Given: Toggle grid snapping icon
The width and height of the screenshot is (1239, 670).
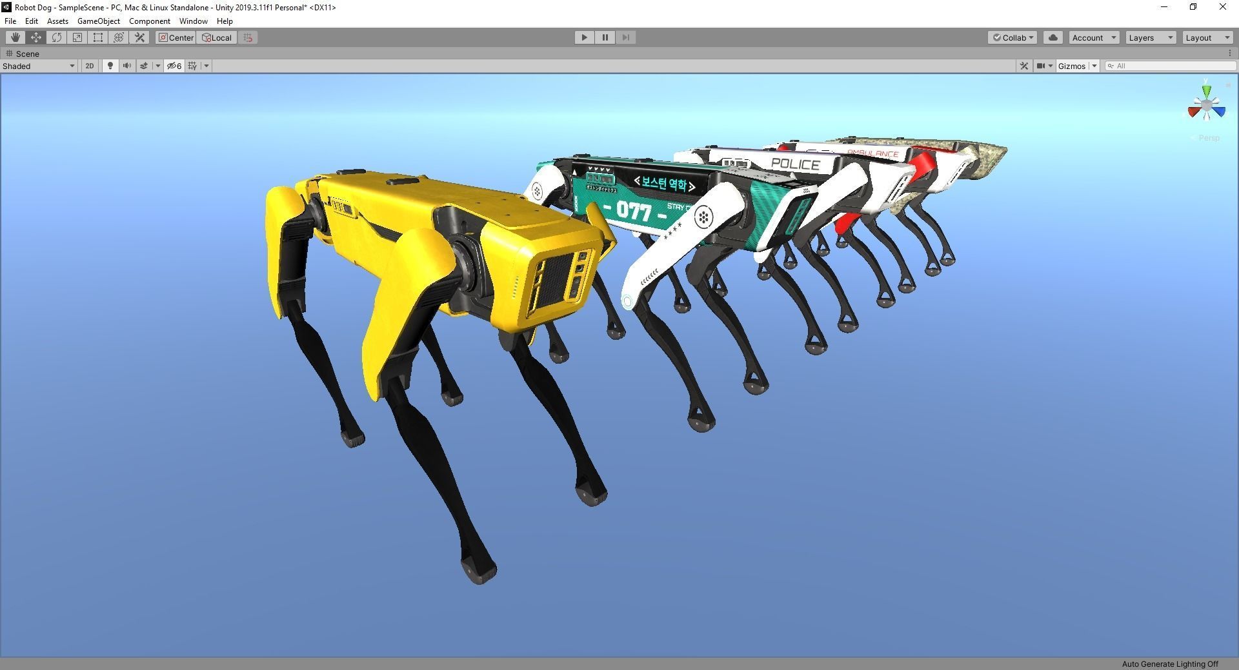Looking at the screenshot, I should coord(248,37).
